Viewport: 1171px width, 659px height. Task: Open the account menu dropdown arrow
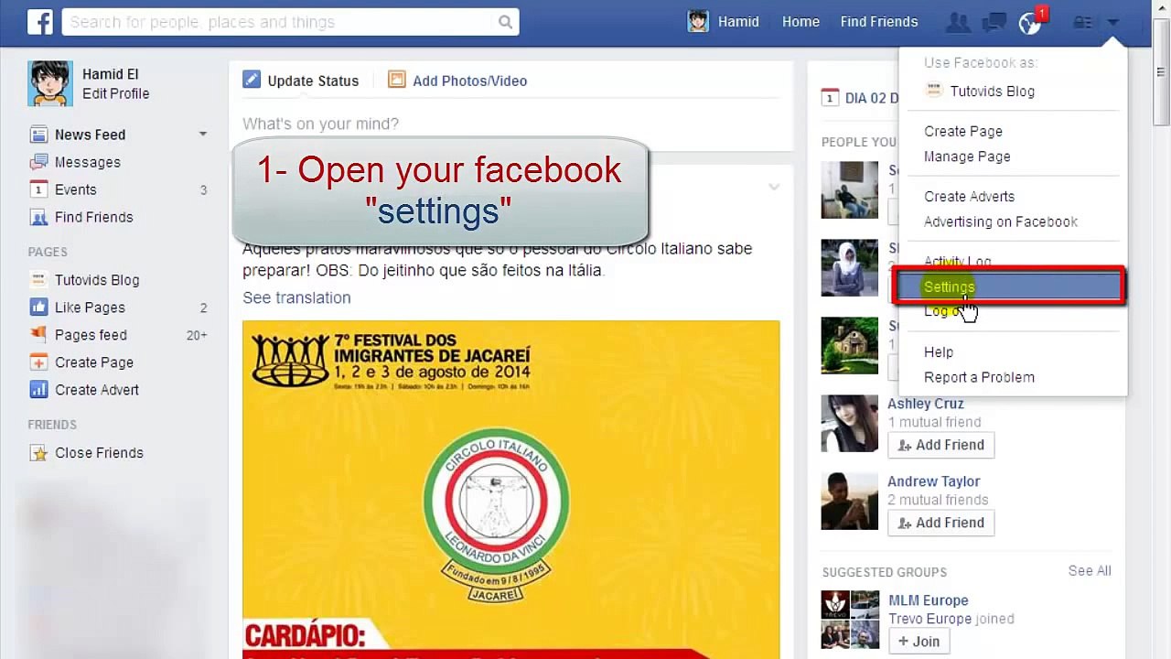tap(1112, 22)
